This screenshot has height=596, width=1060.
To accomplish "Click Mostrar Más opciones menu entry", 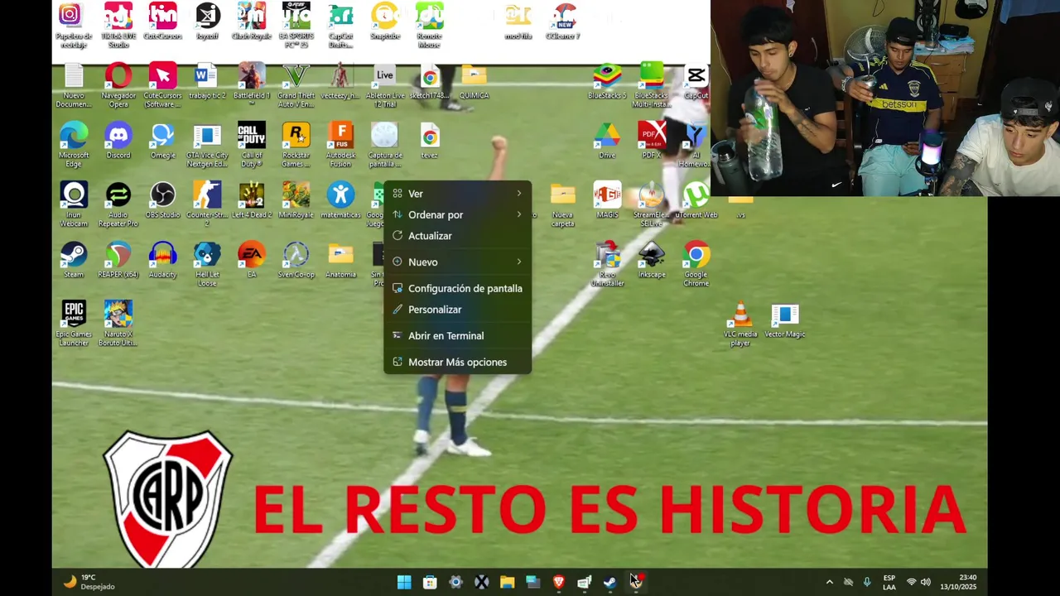I will pyautogui.click(x=457, y=362).
